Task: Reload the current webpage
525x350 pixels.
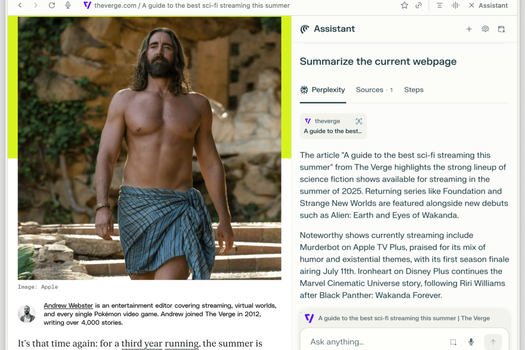Action: (x=52, y=6)
